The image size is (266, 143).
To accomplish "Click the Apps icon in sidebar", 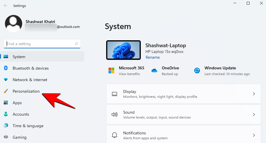I will point(6,103).
